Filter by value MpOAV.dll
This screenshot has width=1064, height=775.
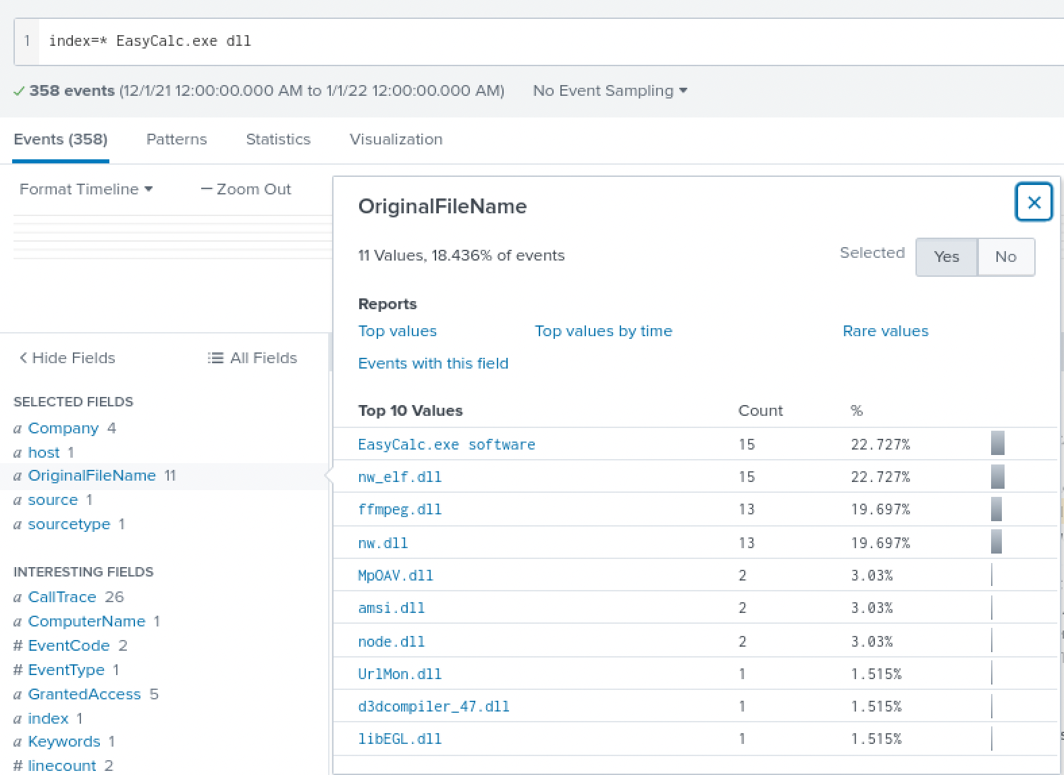coord(396,575)
